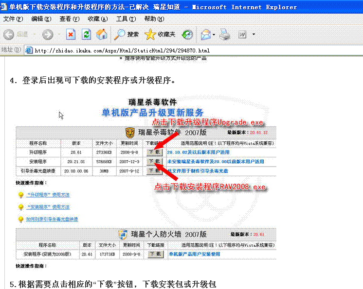Click file size cell 27336KB
This screenshot has height=289, width=363.
coord(104,152)
